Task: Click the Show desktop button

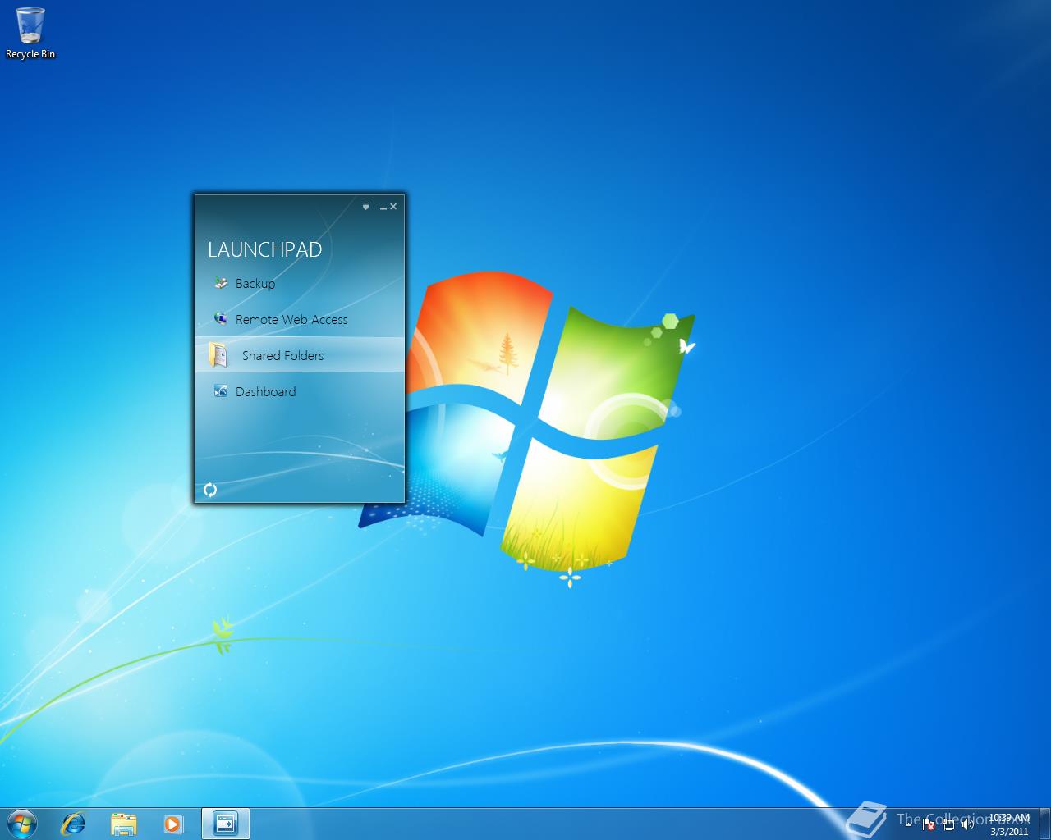Action: pos(1044,824)
